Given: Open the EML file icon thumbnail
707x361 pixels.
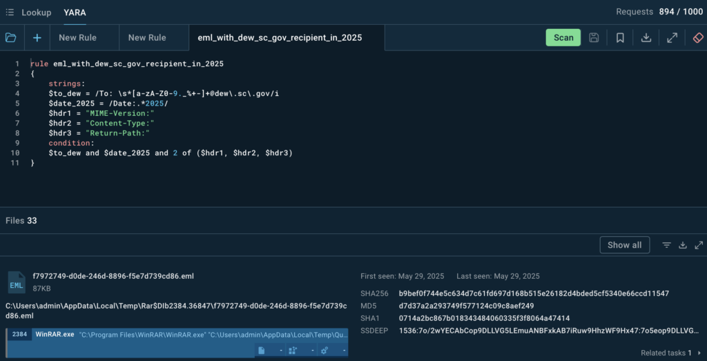Looking at the screenshot, I should click(17, 283).
